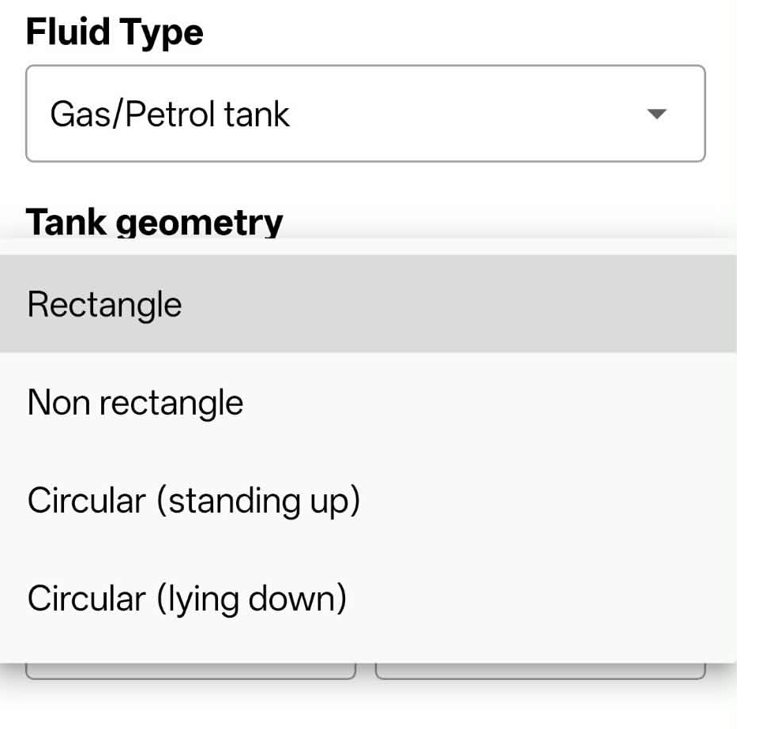The height and width of the screenshot is (729, 770).
Task: Click the Tank geometry label
Action: coord(155,222)
